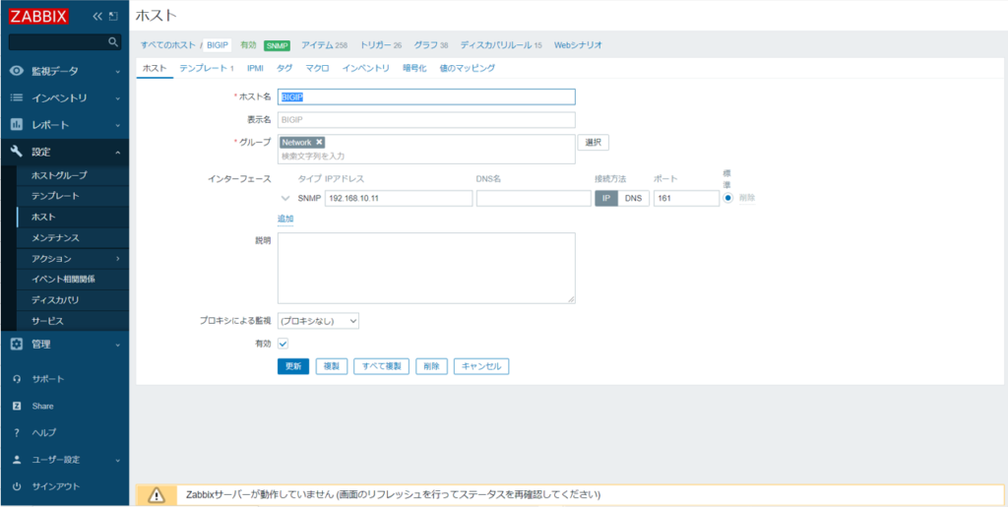Click the 追加 interface link
The height and width of the screenshot is (507, 1008).
click(285, 219)
